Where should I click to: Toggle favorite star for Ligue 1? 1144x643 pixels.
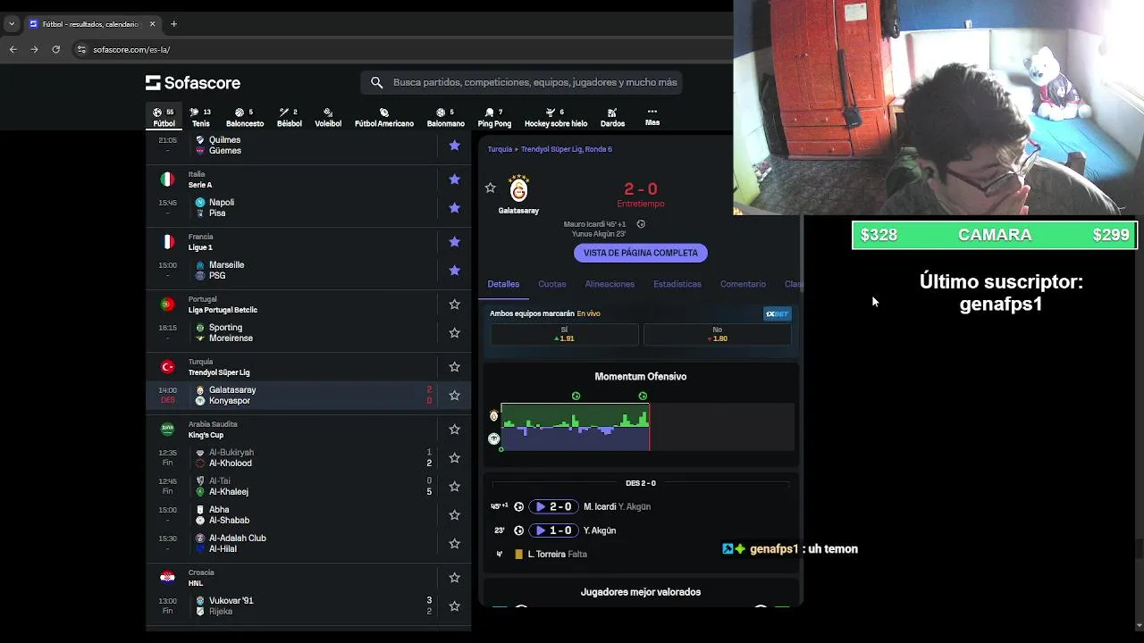pos(454,242)
